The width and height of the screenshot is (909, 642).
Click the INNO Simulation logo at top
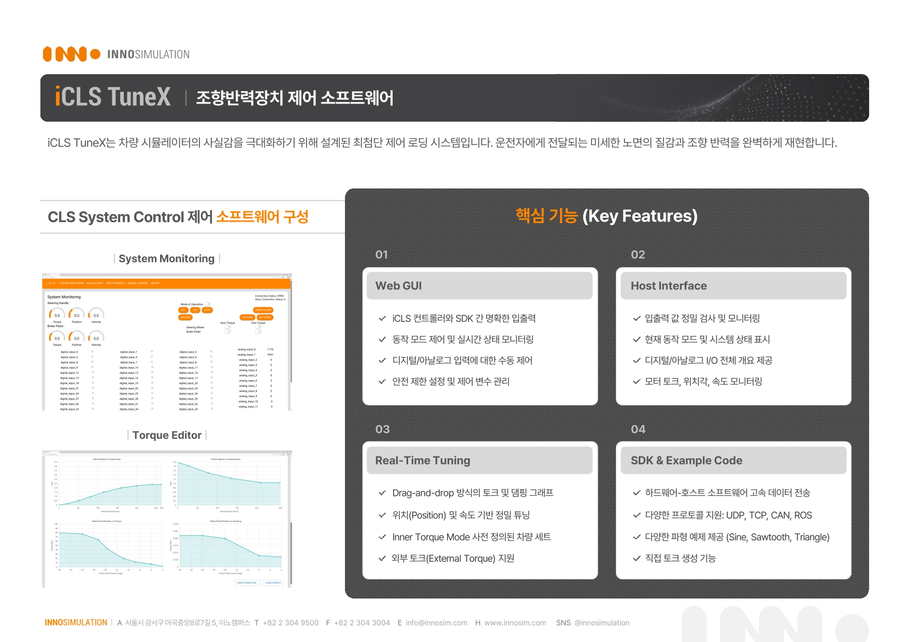click(x=116, y=54)
